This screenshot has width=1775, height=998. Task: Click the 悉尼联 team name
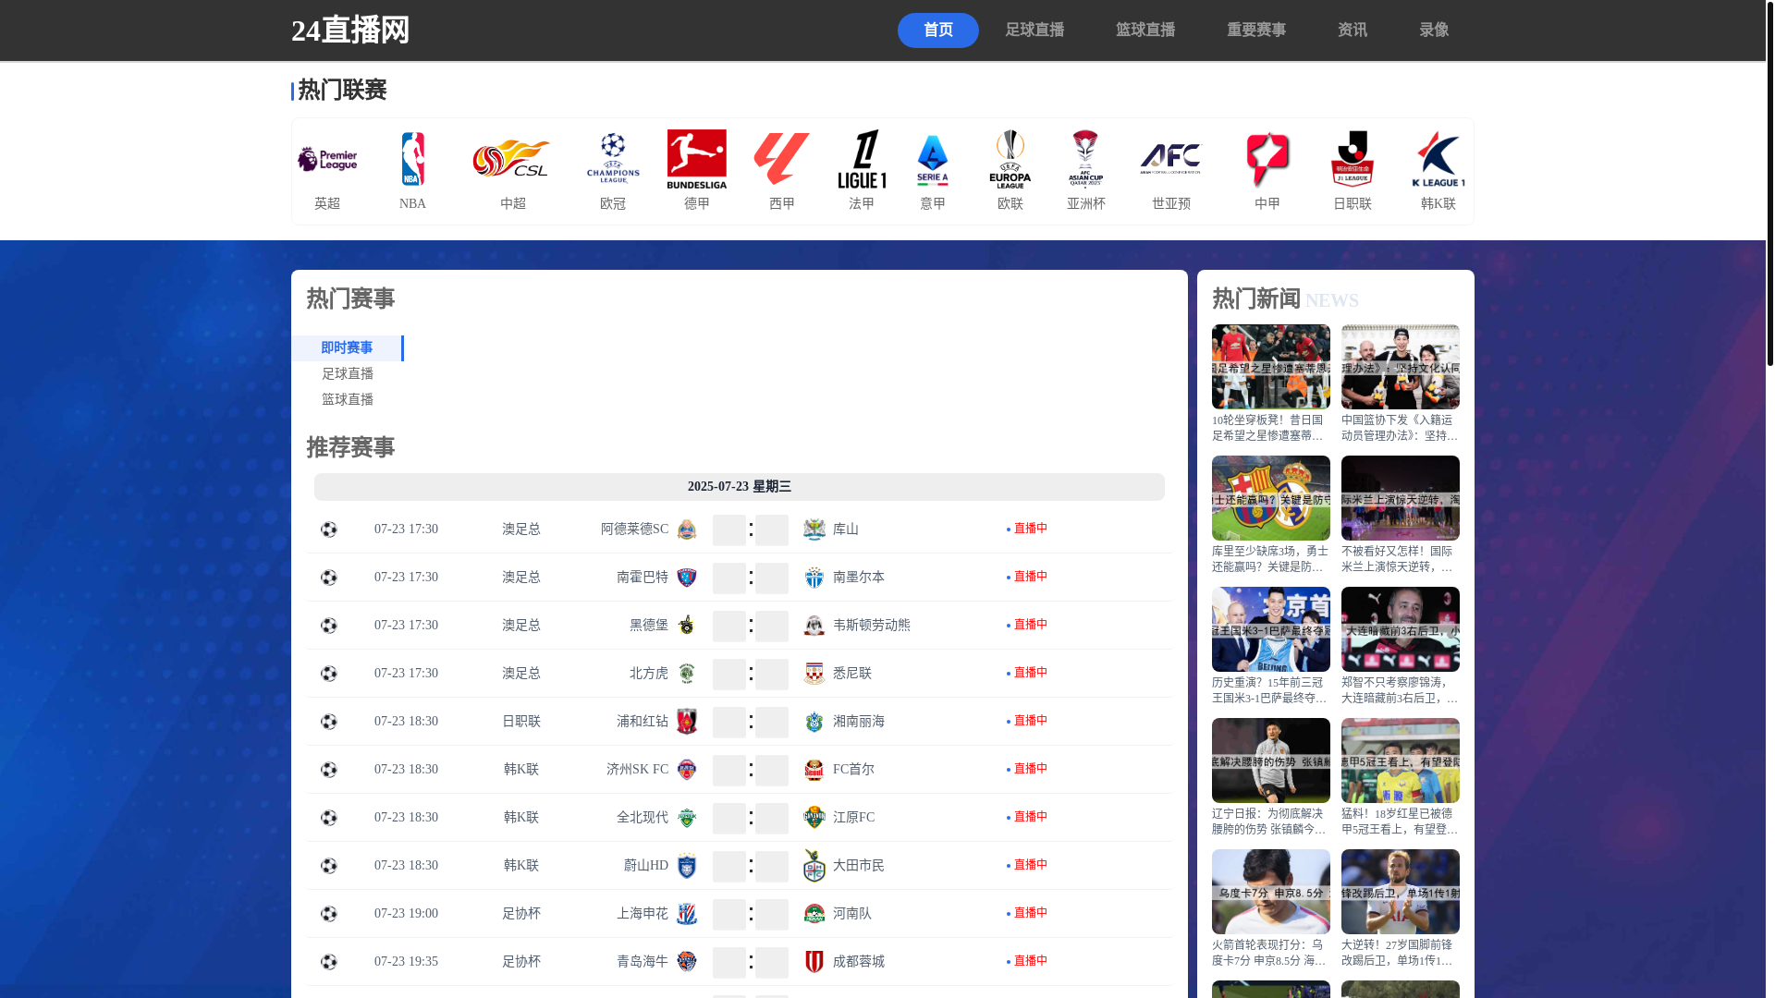(x=852, y=674)
